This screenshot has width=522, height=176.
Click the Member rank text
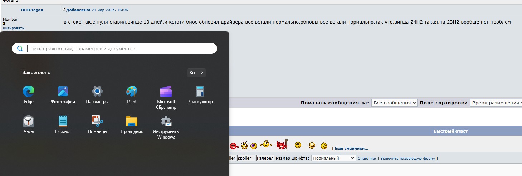10,19
